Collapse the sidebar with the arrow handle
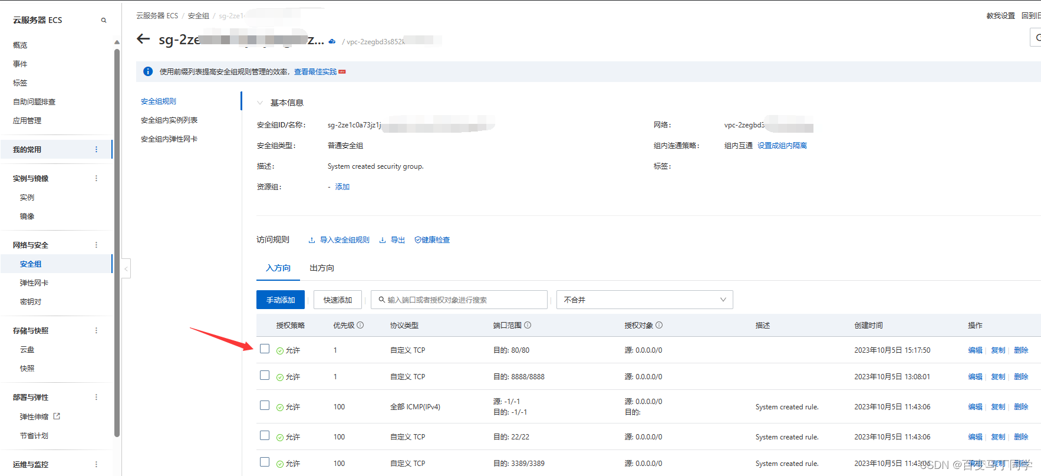This screenshot has height=476, width=1041. [x=126, y=268]
